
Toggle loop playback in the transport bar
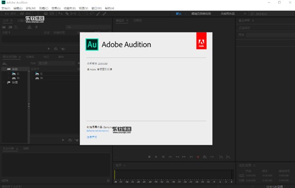tap(205, 157)
